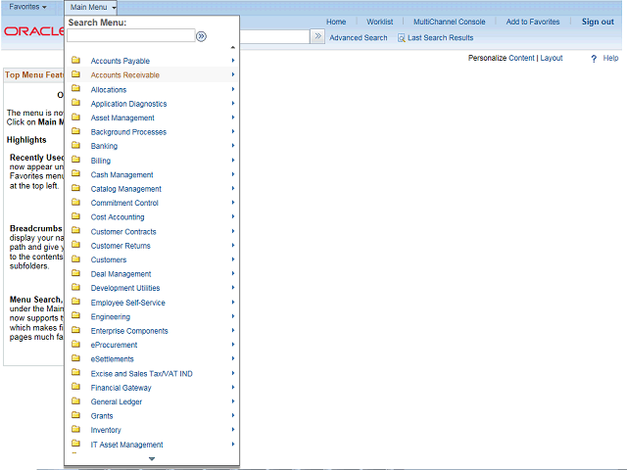Viewport: 627px width, 470px height.
Task: Click the Last Search Results icon
Action: [401, 38]
